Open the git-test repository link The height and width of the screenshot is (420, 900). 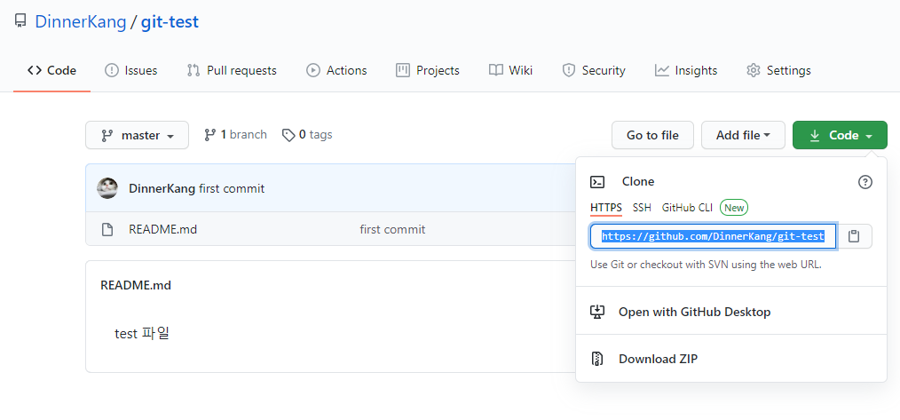click(170, 22)
